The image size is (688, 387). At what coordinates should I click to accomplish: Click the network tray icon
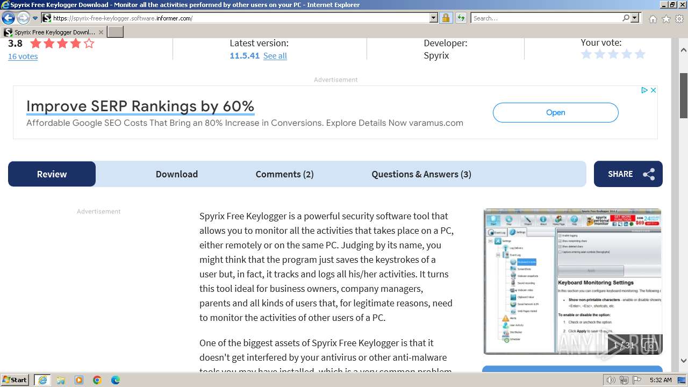click(x=624, y=380)
